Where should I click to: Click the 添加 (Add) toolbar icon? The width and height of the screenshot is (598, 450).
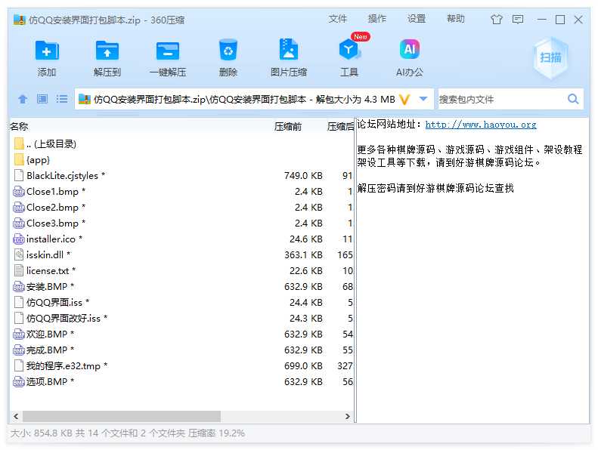tap(47, 51)
